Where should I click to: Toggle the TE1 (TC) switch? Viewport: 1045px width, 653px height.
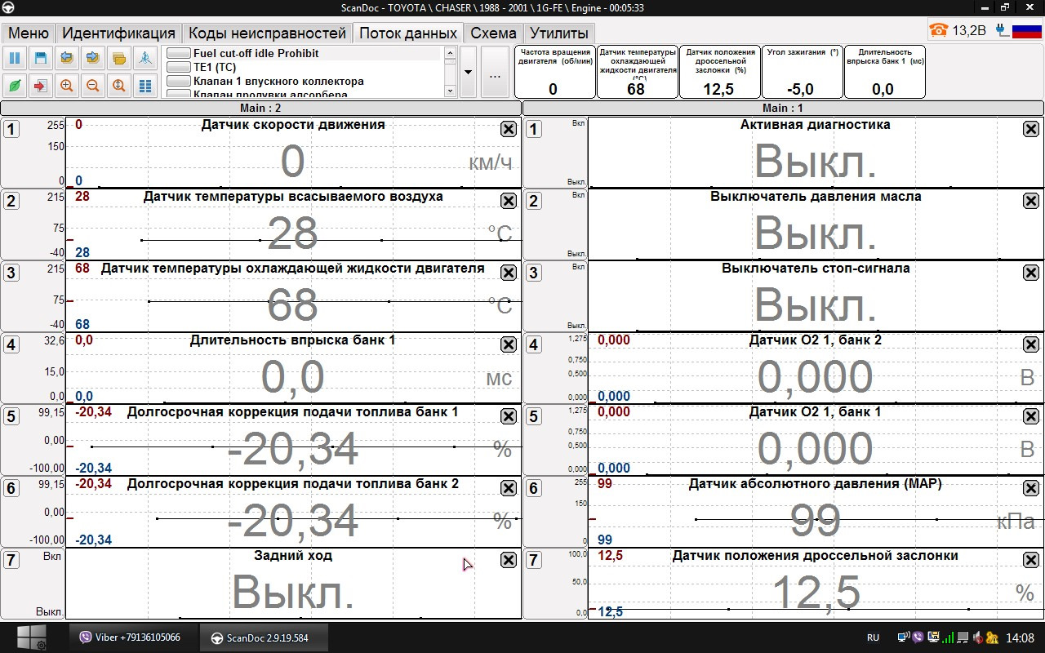(x=178, y=67)
